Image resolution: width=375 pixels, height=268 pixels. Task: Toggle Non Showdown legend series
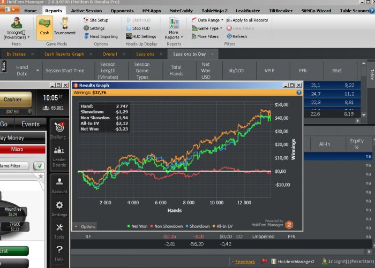coord(167,226)
